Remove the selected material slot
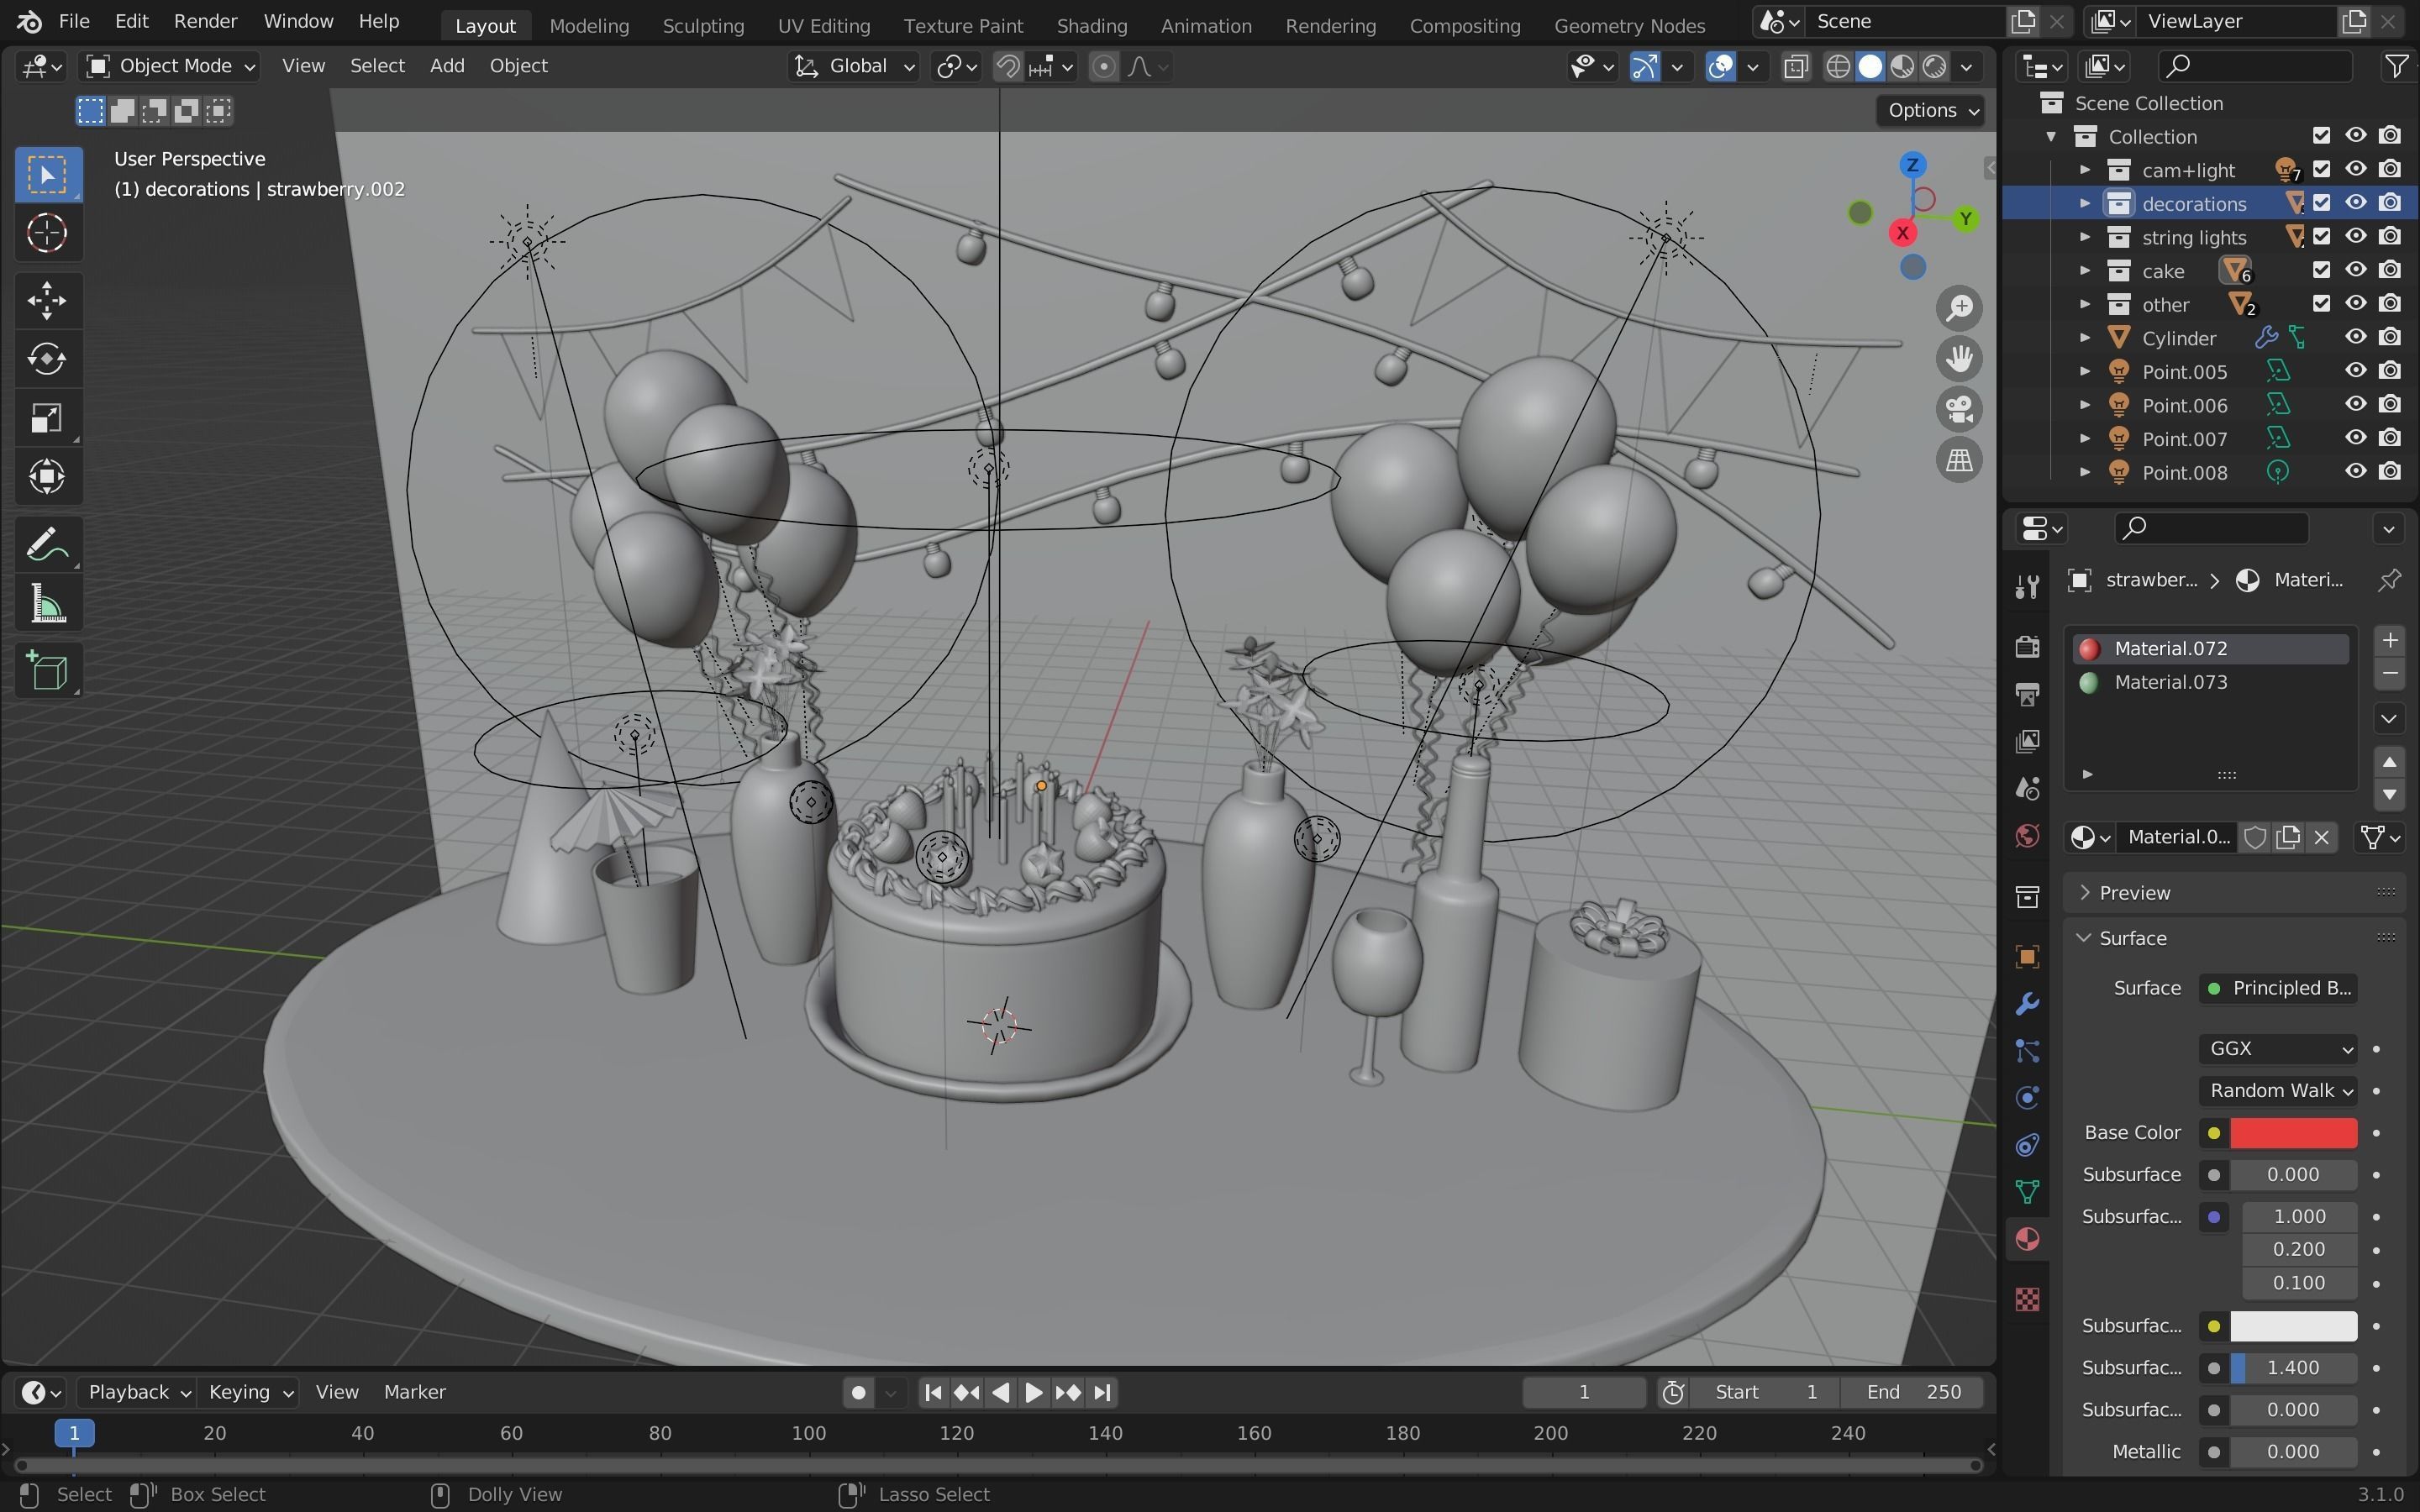 point(2389,674)
